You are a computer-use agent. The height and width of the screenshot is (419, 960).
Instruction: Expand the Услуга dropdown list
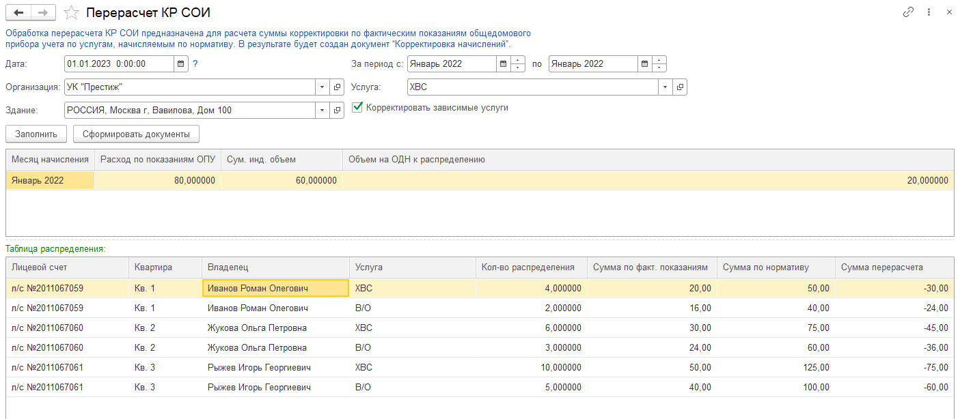666,87
